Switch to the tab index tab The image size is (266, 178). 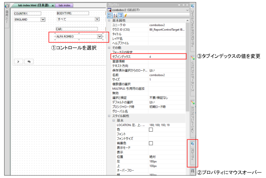[x=65, y=6]
